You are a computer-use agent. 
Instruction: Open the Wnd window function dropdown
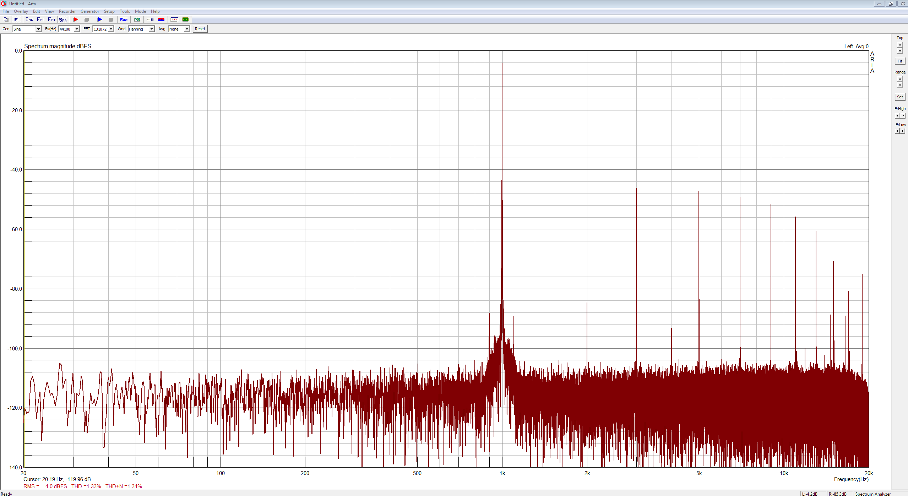141,29
